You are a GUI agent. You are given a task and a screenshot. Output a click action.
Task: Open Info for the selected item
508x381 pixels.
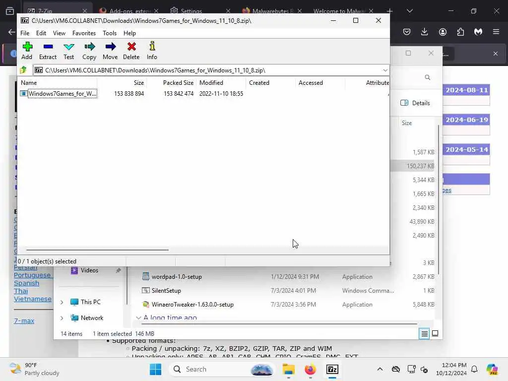click(x=152, y=51)
